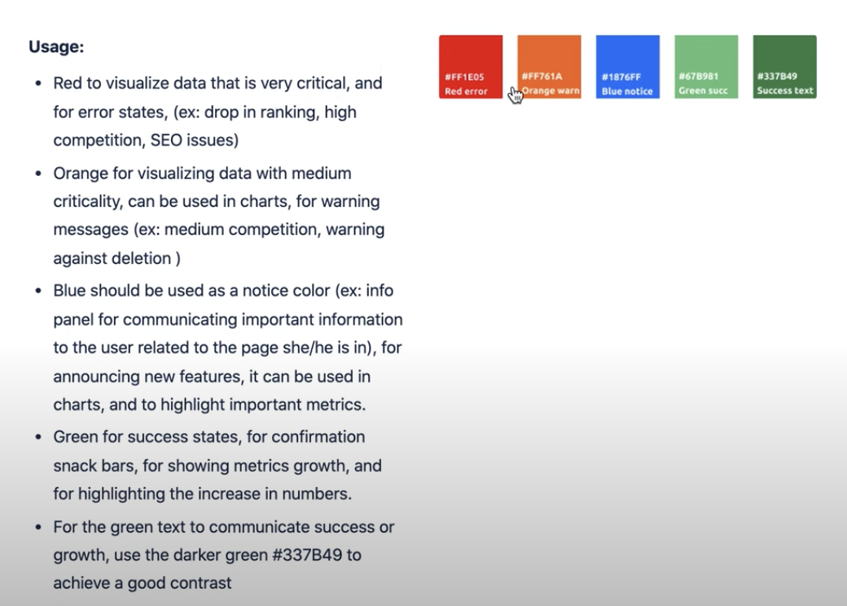The height and width of the screenshot is (606, 847).
Task: Click the "Orange for visualizing data" bullet line
Action: tap(202, 173)
